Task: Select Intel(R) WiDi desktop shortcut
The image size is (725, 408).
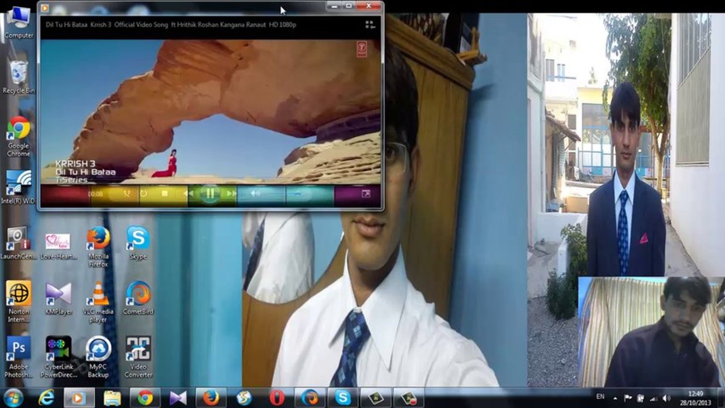Action: (19, 188)
